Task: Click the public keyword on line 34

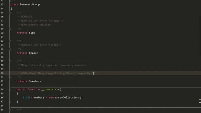Action: pyautogui.click(x=21, y=89)
